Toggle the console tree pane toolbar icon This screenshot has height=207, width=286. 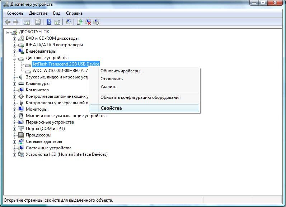point(27,22)
